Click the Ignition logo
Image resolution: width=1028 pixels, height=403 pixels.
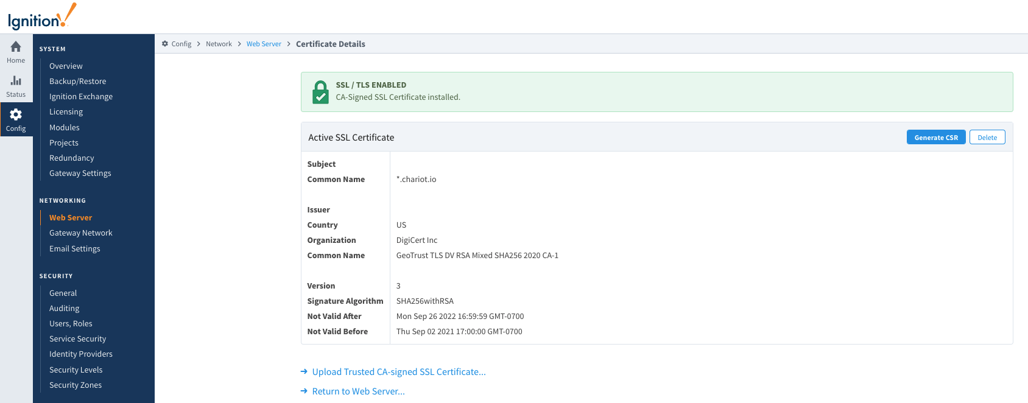[x=42, y=16]
